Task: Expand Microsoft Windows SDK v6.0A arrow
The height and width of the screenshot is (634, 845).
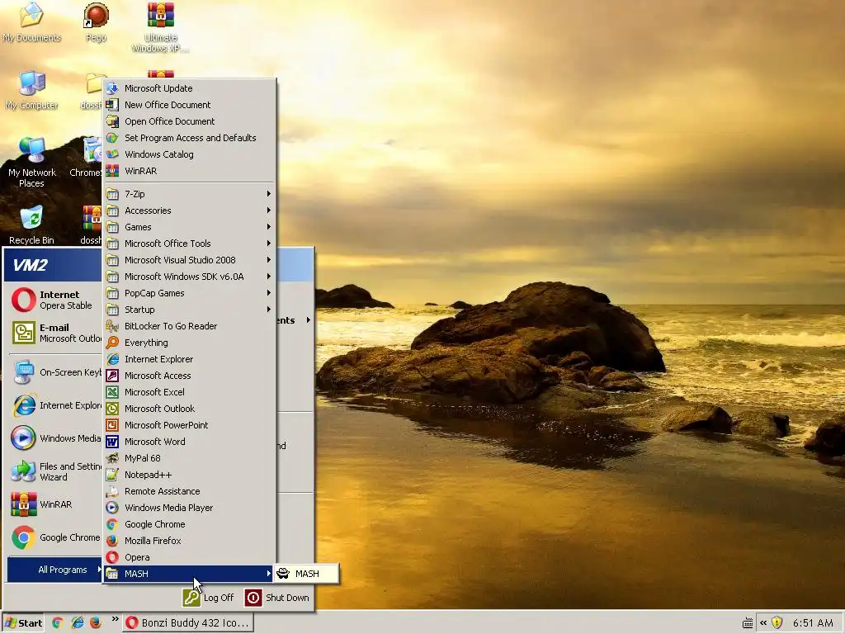Action: 268,277
